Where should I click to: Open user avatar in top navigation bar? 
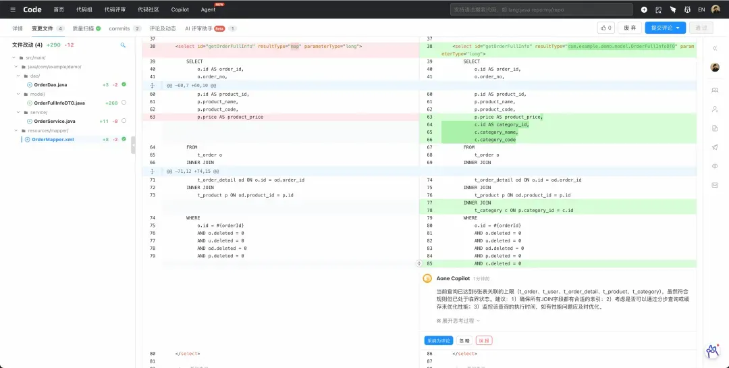coord(715,9)
